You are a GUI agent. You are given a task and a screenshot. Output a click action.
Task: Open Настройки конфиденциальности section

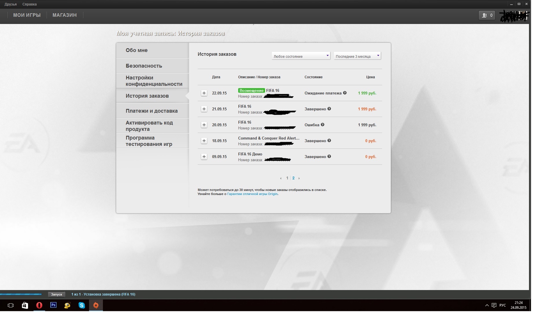coord(153,81)
